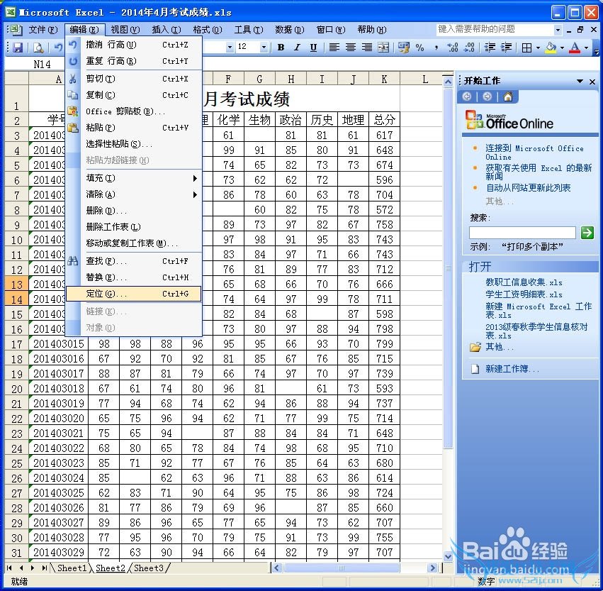Click task pane Back arrow

pyautogui.click(x=467, y=96)
